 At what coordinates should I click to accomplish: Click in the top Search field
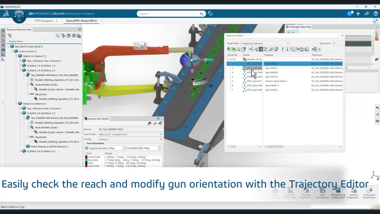(x=169, y=14)
